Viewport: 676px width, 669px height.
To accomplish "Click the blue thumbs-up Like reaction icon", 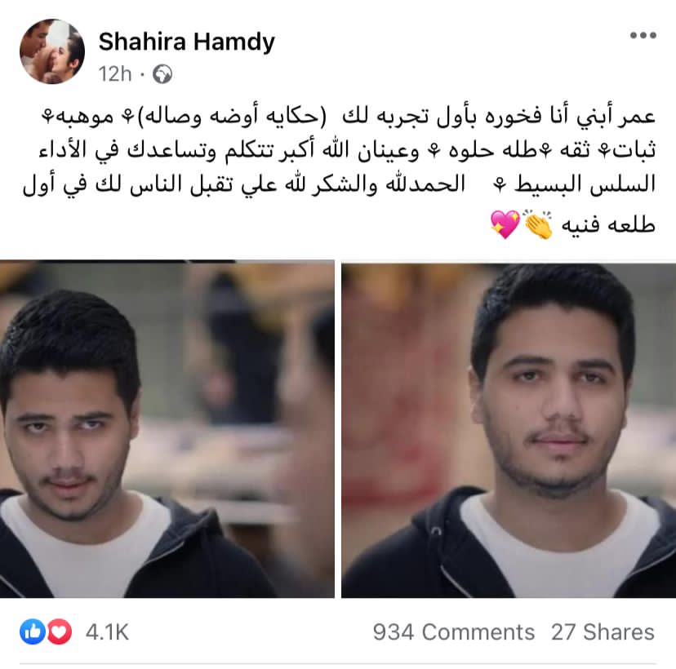I will 33,631.
